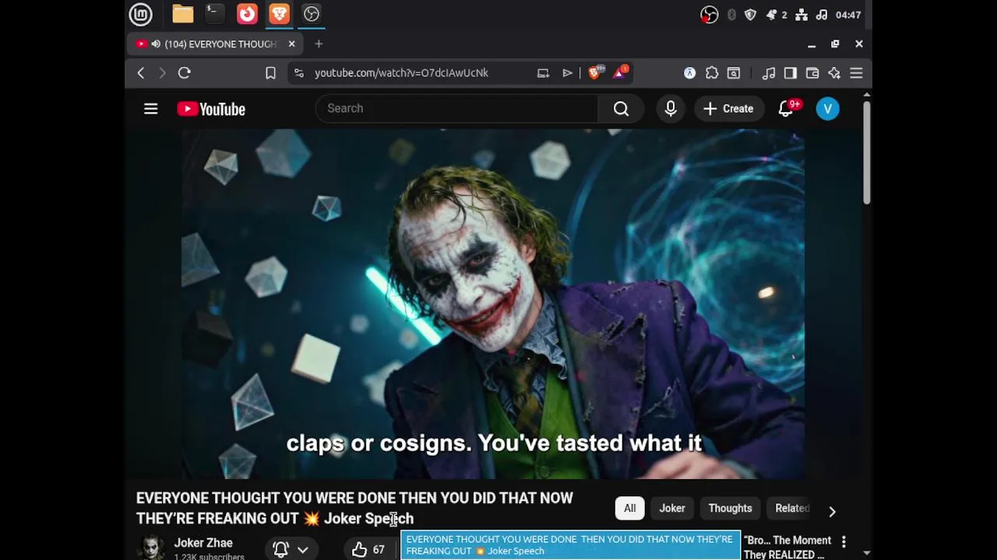Open the security shield tray icon

[x=750, y=15]
